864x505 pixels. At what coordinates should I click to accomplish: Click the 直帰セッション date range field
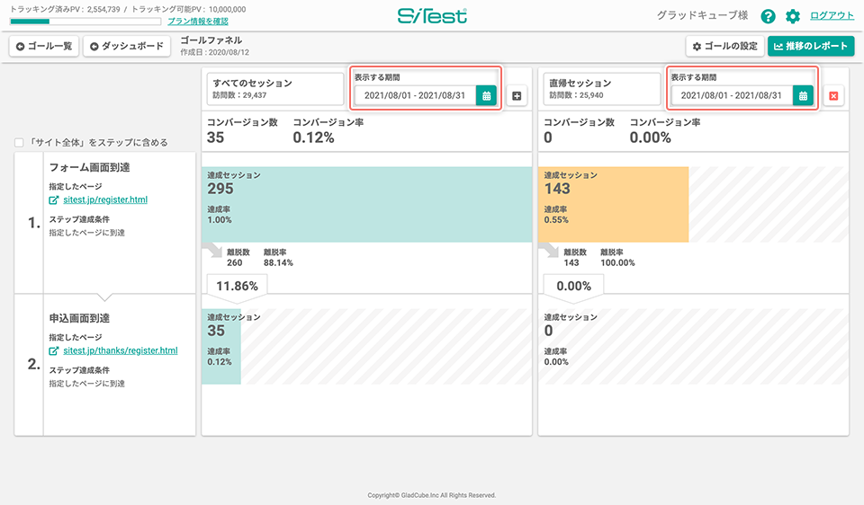[731, 96]
